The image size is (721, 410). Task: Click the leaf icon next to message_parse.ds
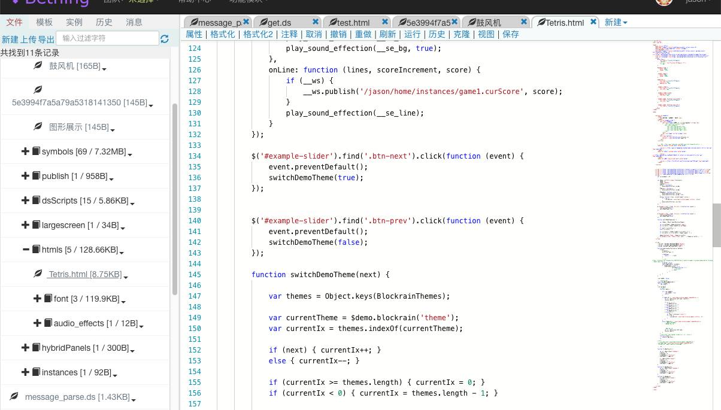click(x=14, y=397)
